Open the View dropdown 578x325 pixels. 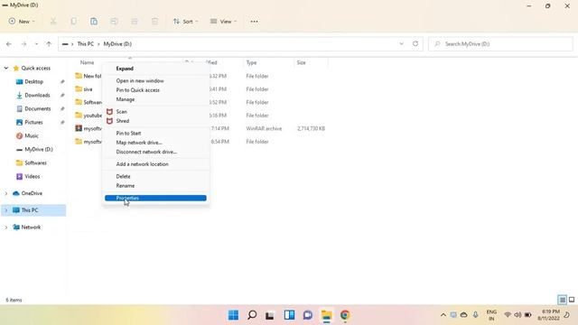click(223, 22)
